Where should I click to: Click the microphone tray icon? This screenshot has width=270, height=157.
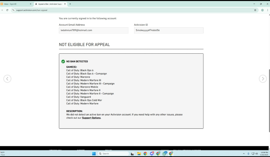(248, 154)
